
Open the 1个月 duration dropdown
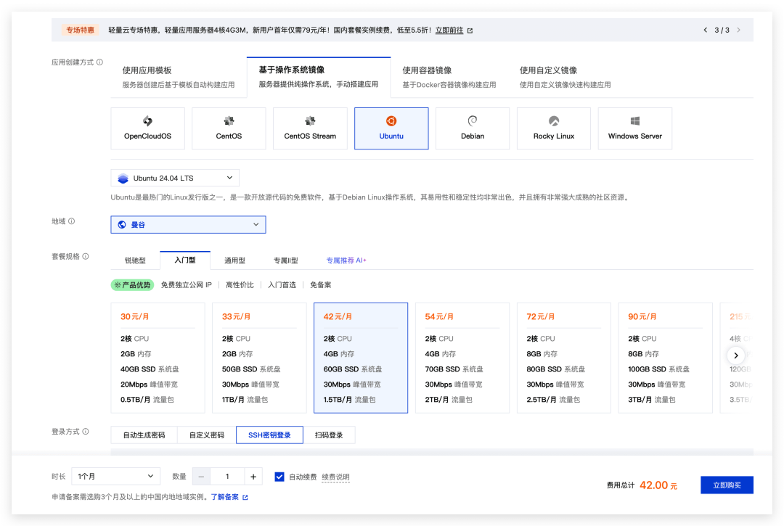[115, 477]
